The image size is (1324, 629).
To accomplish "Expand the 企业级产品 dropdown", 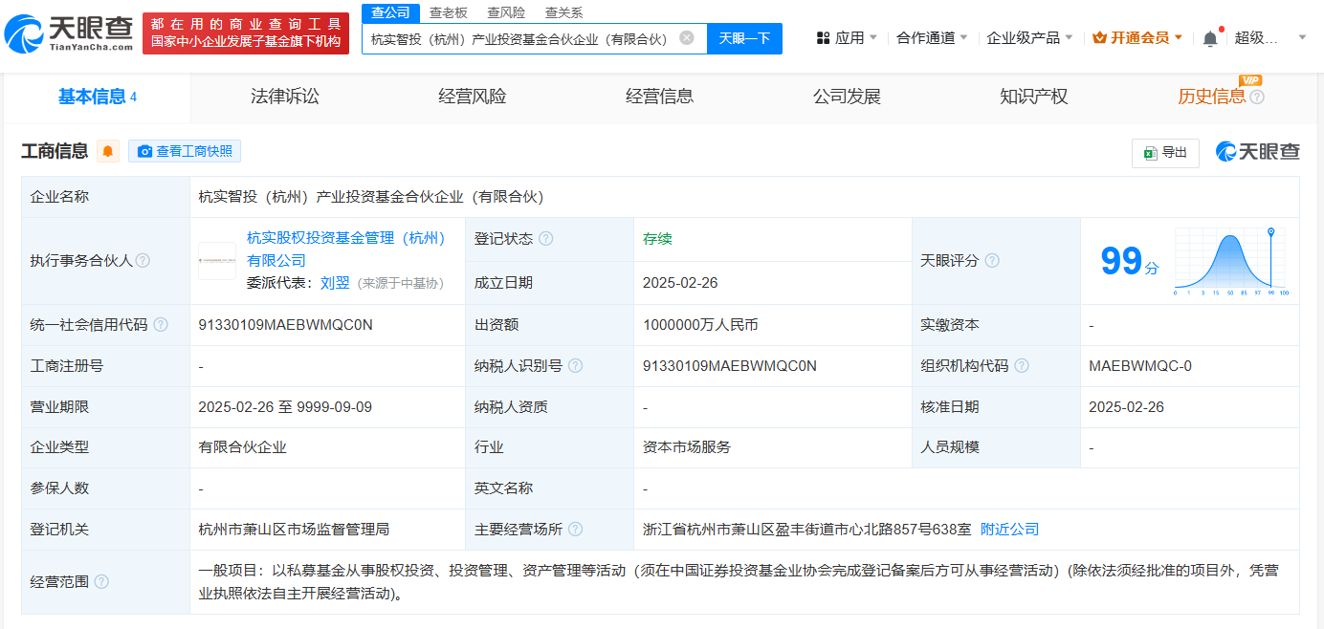I will pyautogui.click(x=1029, y=38).
